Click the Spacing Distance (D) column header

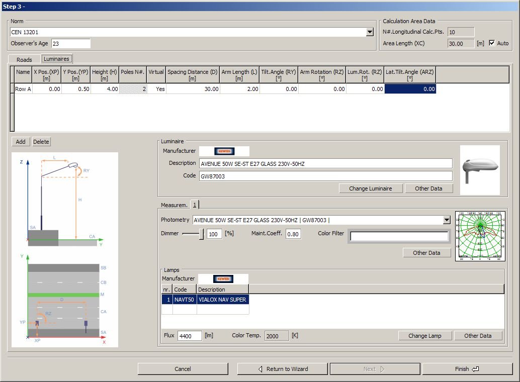click(x=192, y=75)
